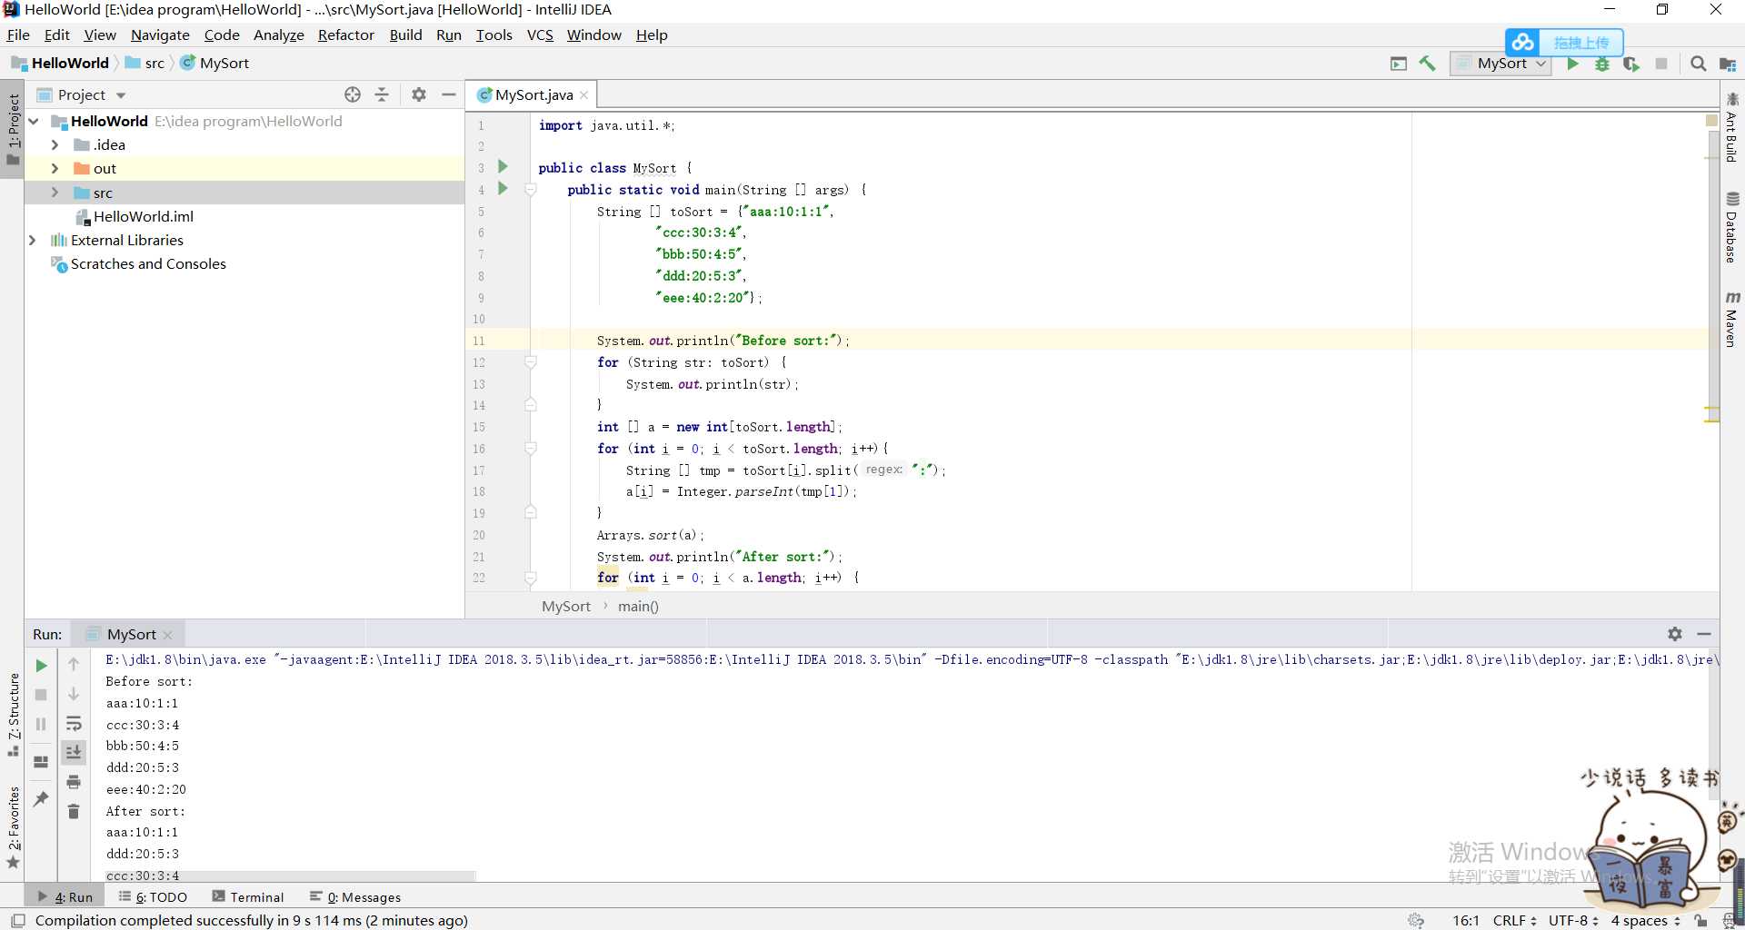Open Run panel settings gear
Screen dimensions: 1745x930
click(x=1675, y=634)
